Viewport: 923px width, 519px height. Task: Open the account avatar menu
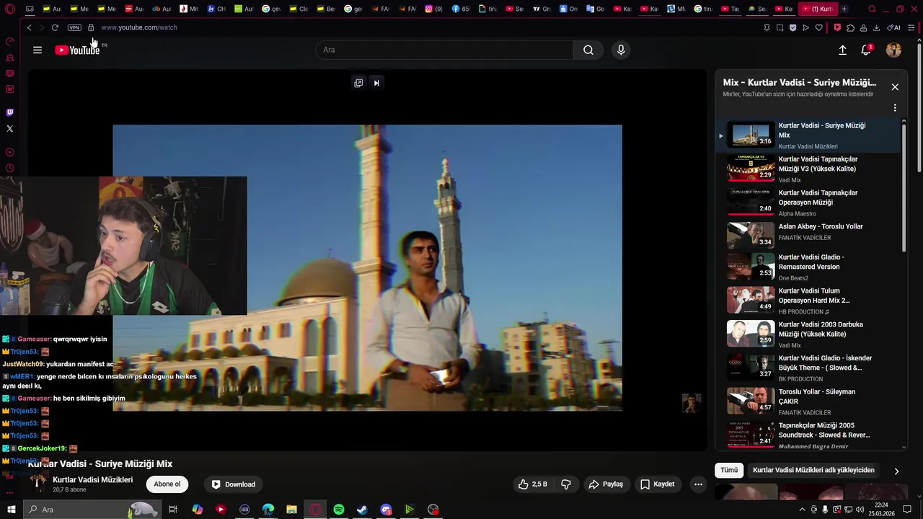pos(893,50)
